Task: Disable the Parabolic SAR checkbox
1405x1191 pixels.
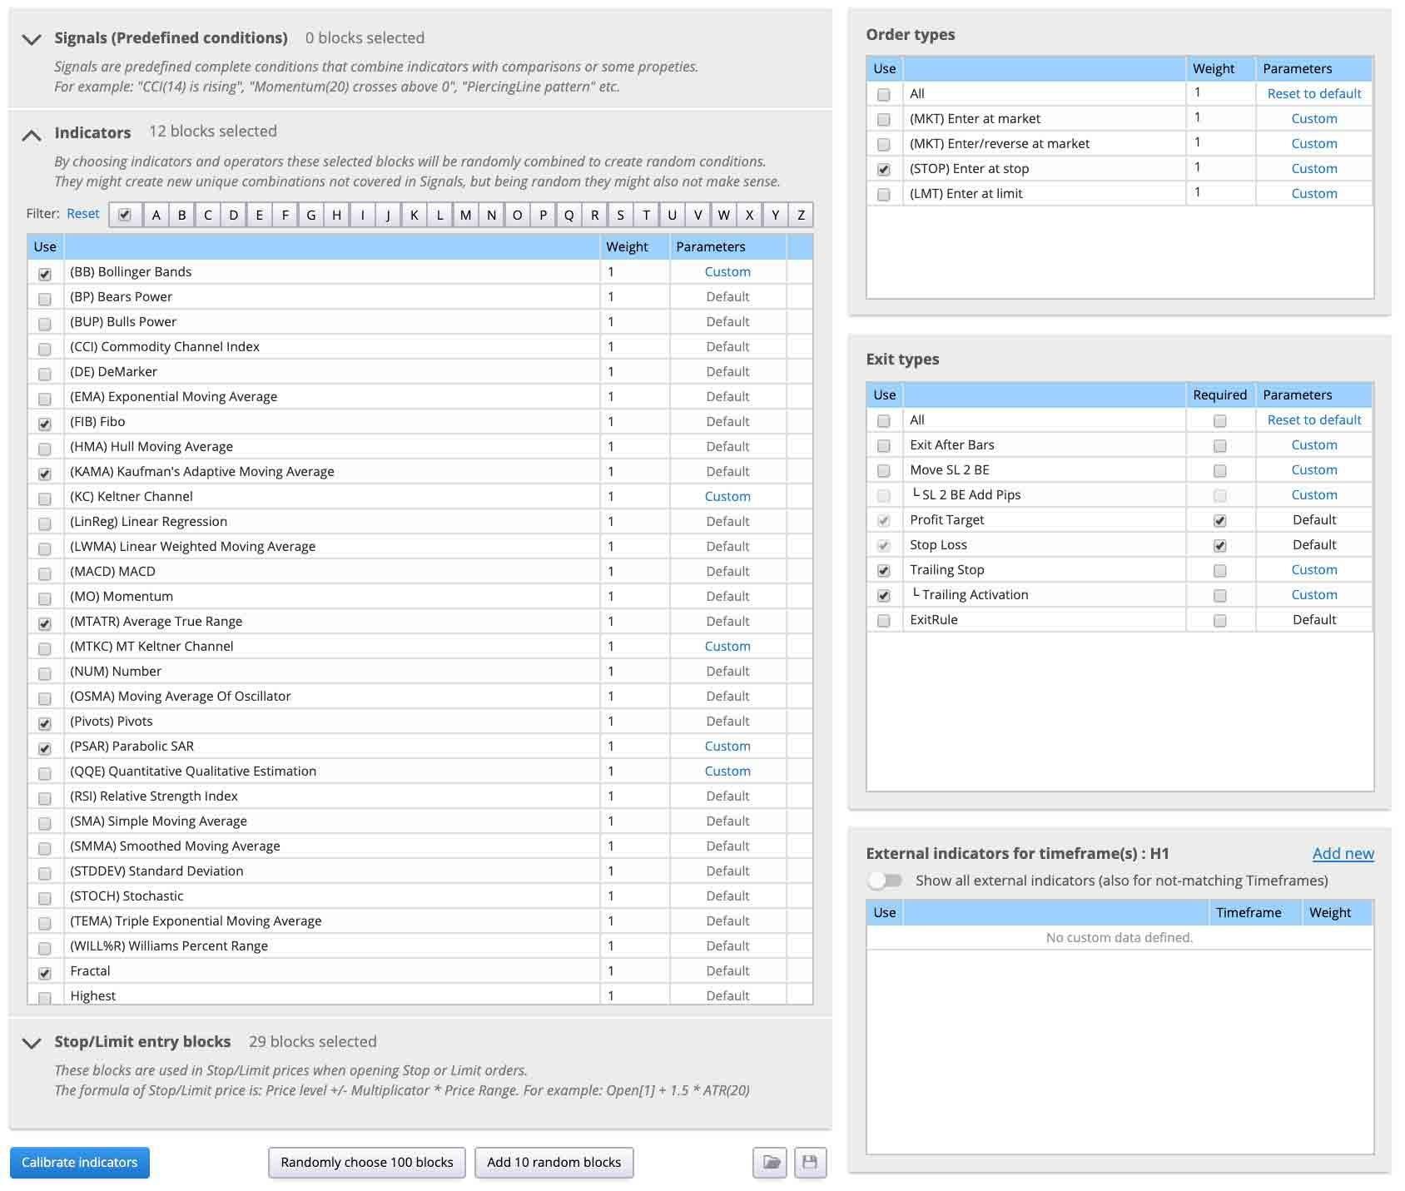Action: [45, 748]
